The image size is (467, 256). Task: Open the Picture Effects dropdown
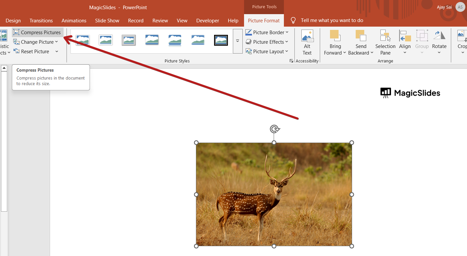coord(267,42)
